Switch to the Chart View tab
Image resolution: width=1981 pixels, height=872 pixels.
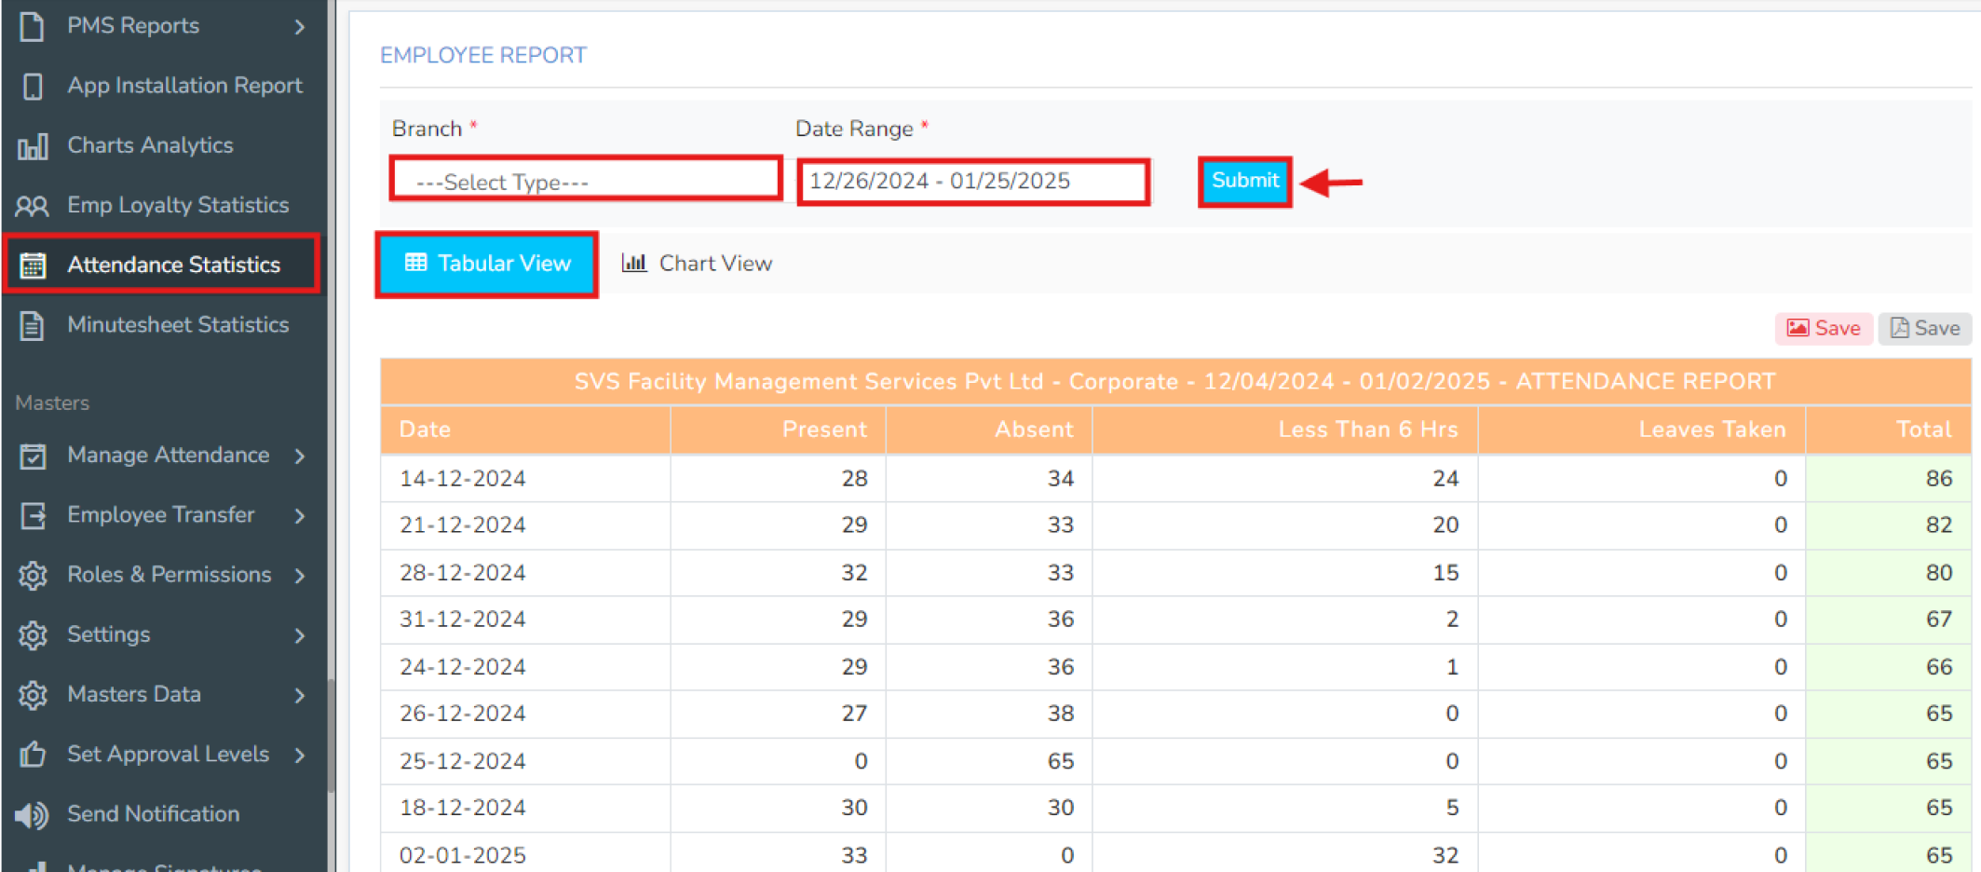(x=697, y=264)
